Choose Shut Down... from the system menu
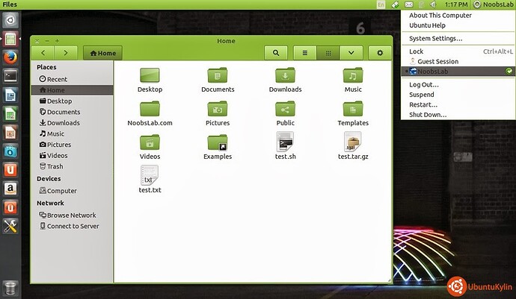The width and height of the screenshot is (516, 299). (x=428, y=115)
